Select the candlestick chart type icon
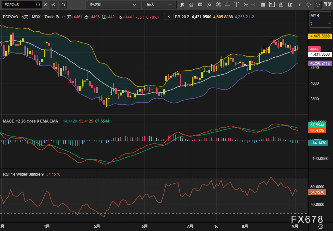The width and height of the screenshot is (333, 231). click(182, 5)
